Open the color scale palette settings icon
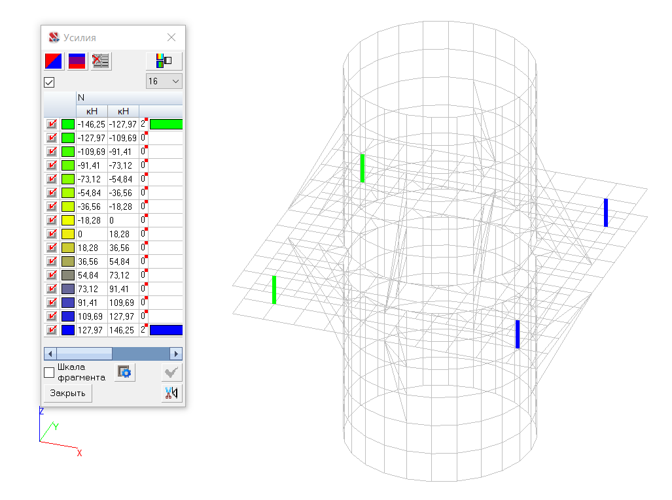 [164, 61]
